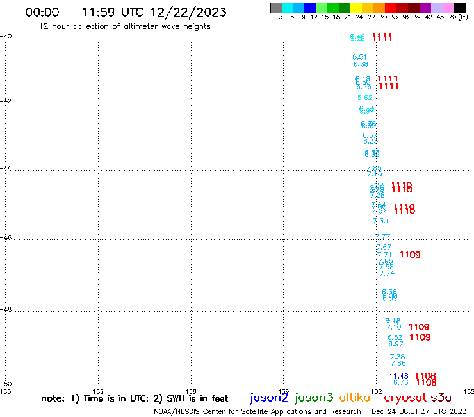Click the latitude axis label -46
The height and width of the screenshot is (417, 474).
(6, 237)
